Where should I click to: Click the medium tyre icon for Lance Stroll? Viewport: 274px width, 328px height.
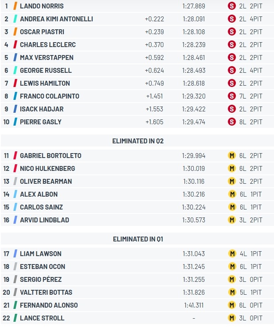click(x=231, y=318)
